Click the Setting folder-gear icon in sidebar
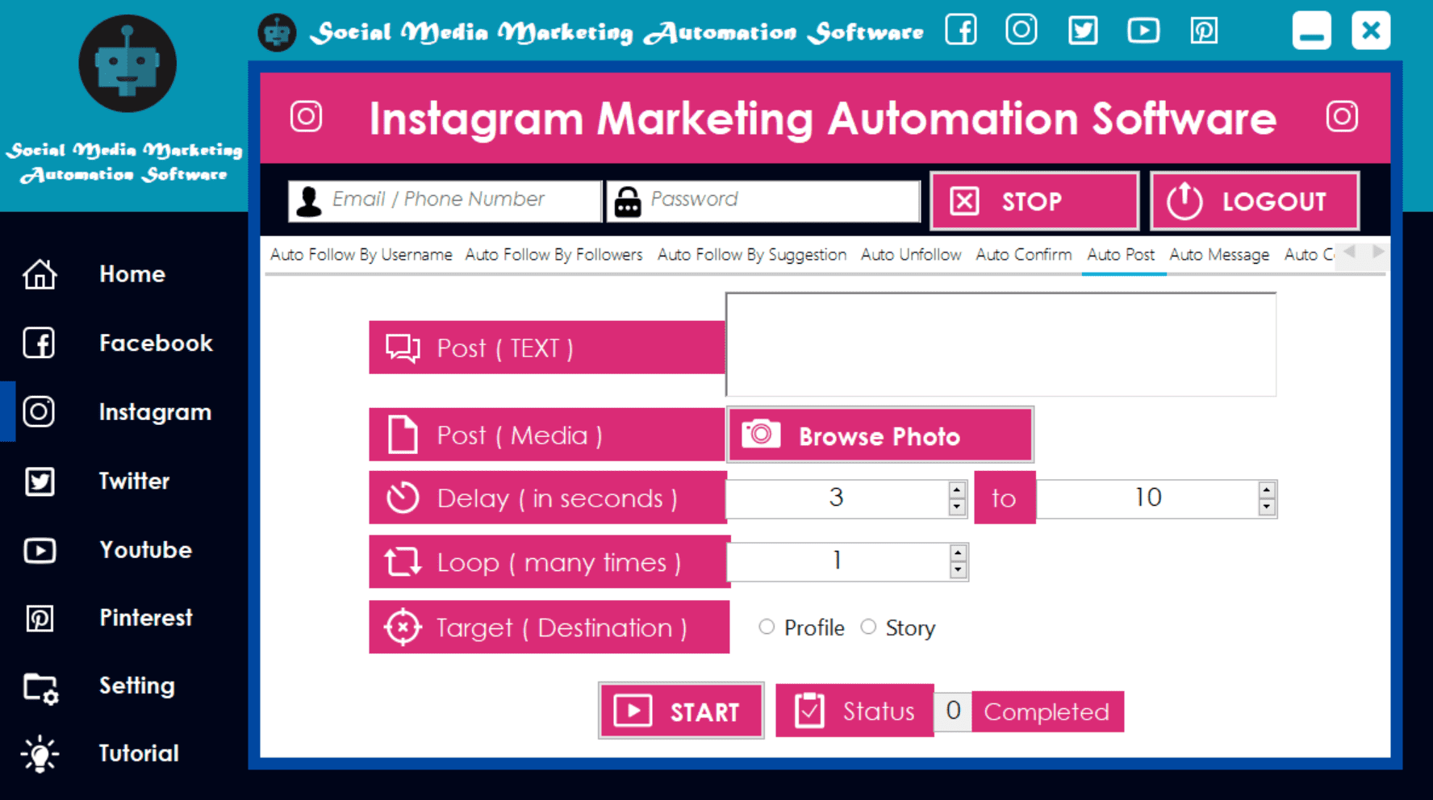Image resolution: width=1433 pixels, height=800 pixels. (40, 688)
